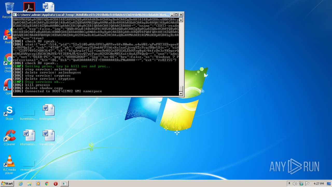Launch CCleaner from the desktop
This screenshot has height=187, width=332.
pyautogui.click(x=9, y=138)
